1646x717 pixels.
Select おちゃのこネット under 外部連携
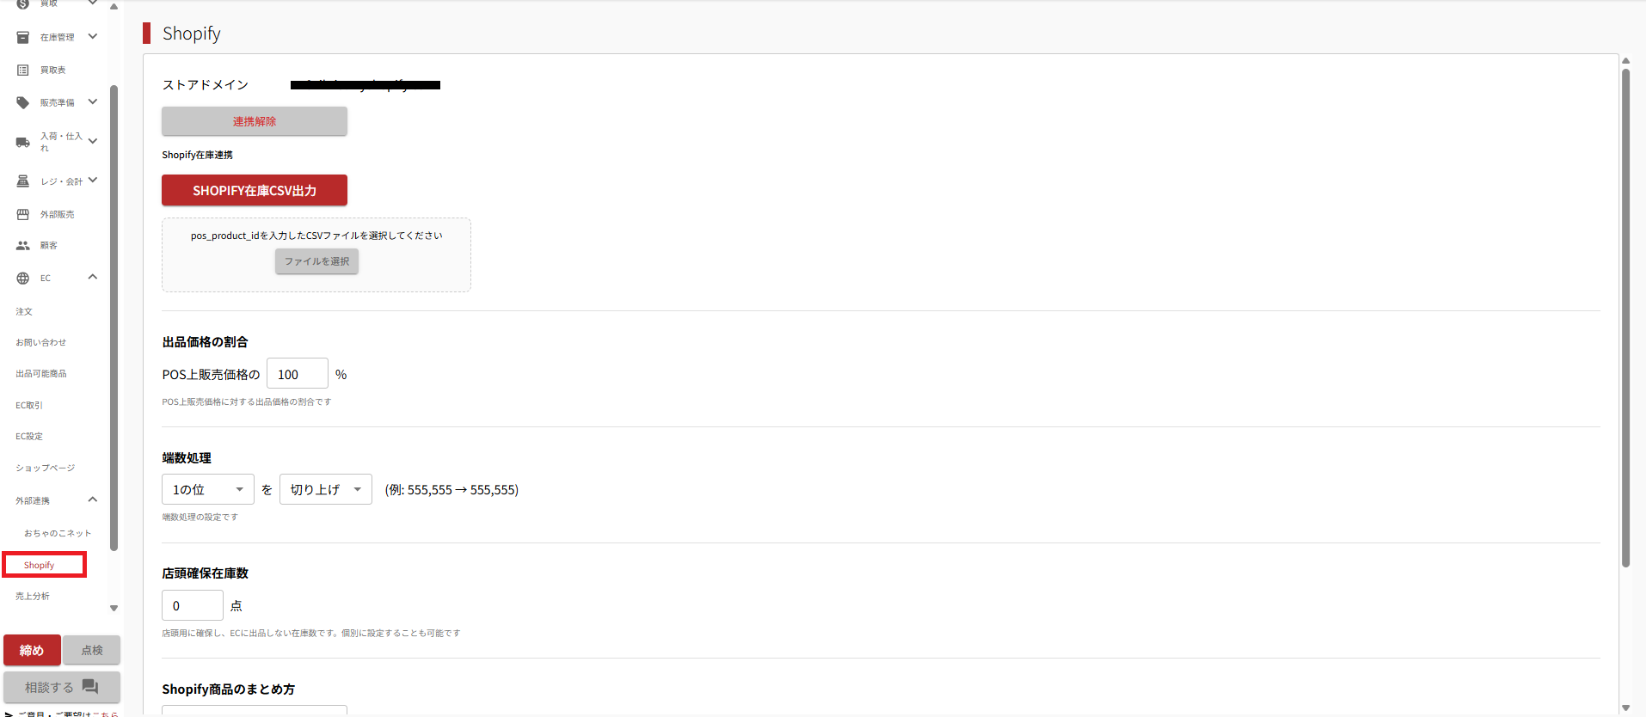58,533
